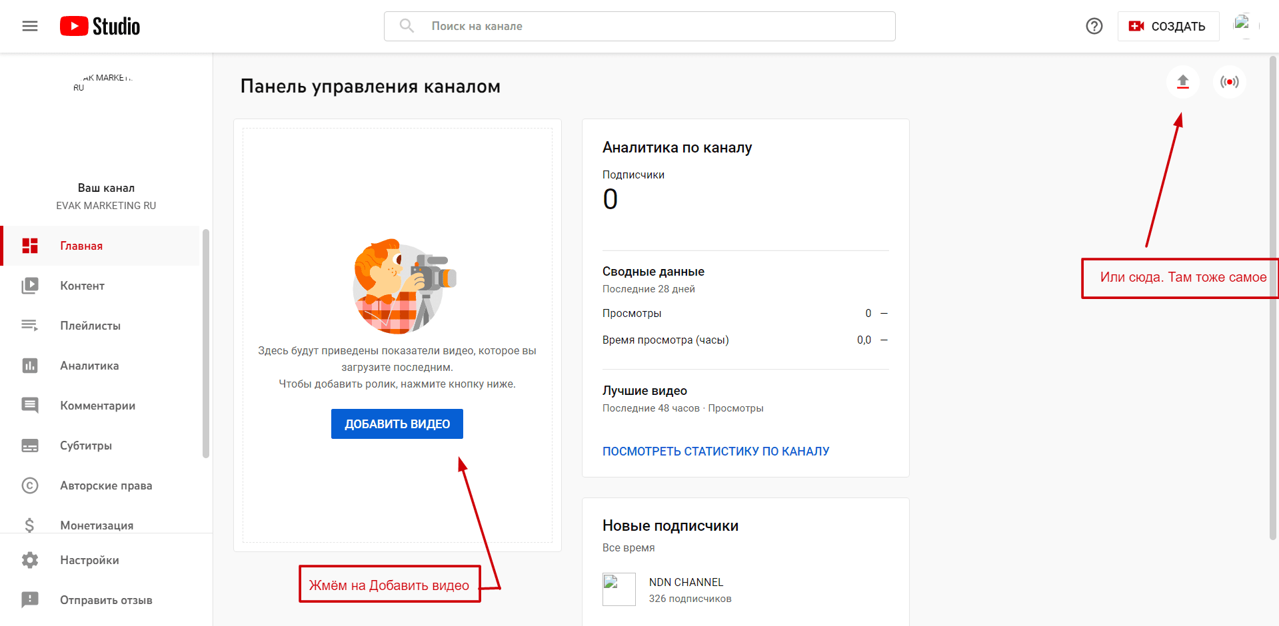Click the Ваш канал label
1279x626 pixels.
click(106, 188)
